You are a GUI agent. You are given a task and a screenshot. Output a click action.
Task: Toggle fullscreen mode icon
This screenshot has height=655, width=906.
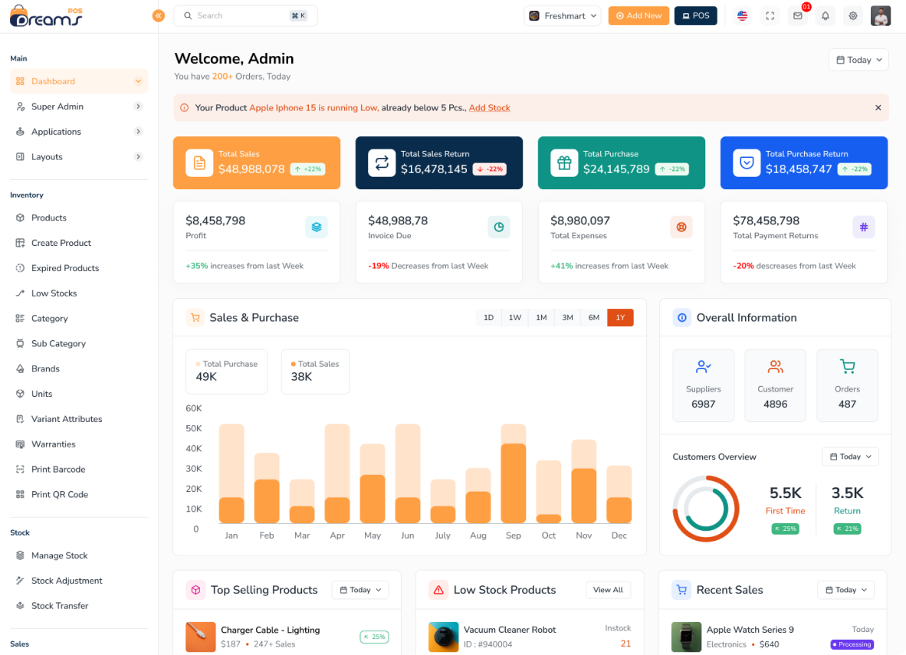[770, 15]
